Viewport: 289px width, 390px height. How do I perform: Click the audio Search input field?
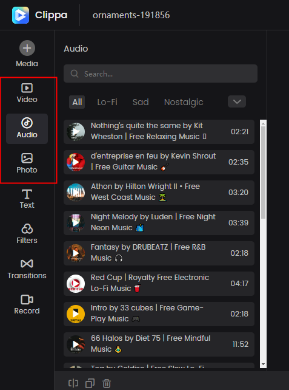(x=161, y=74)
